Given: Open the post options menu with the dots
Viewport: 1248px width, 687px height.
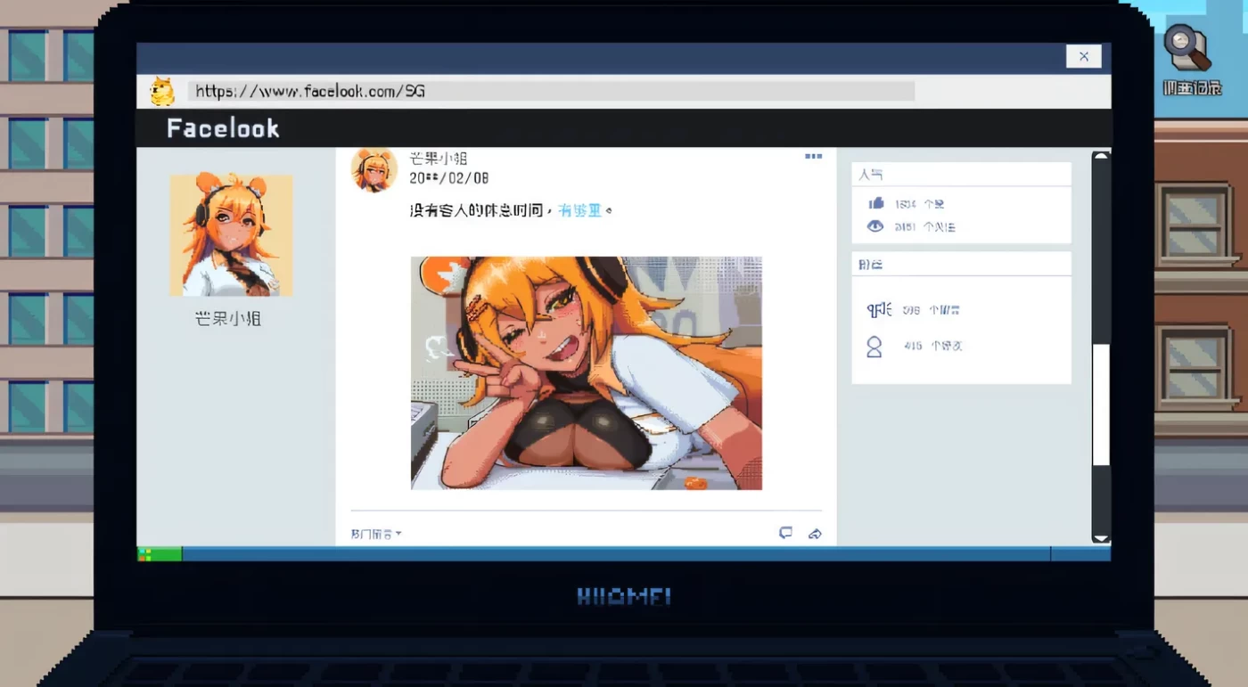Looking at the screenshot, I should pos(813,154).
